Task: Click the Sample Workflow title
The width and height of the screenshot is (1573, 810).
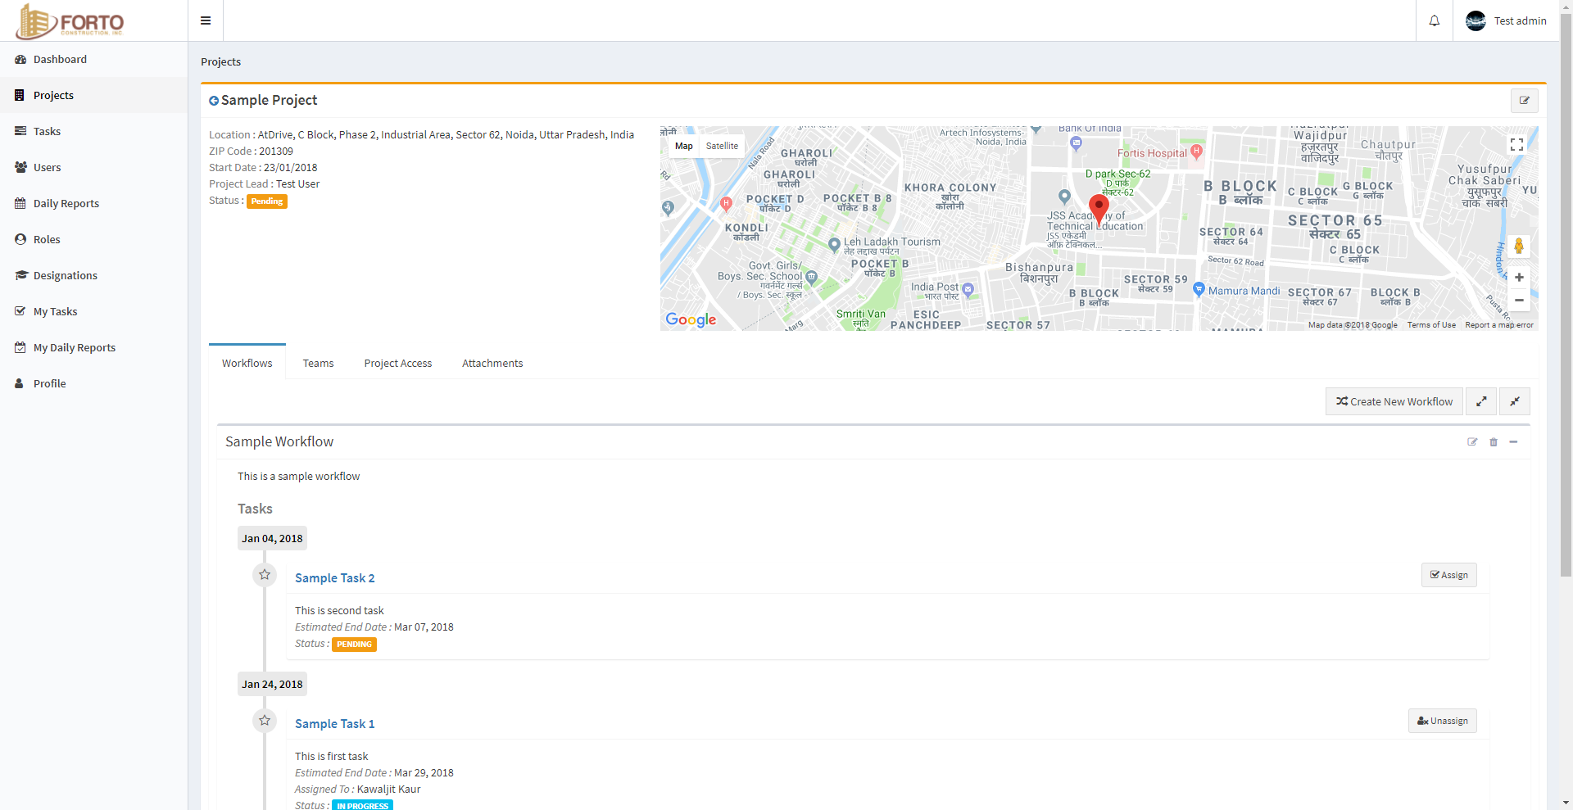Action: point(279,441)
